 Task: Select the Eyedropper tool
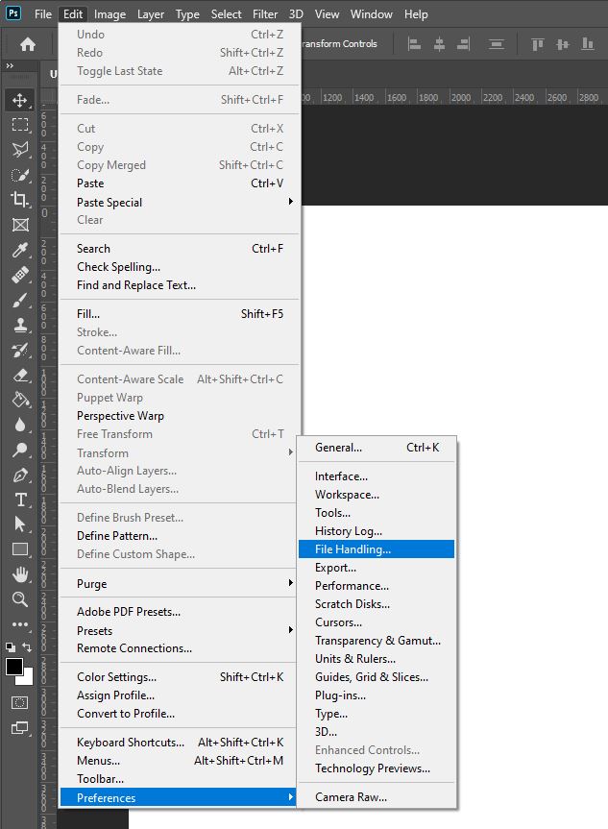(x=19, y=250)
